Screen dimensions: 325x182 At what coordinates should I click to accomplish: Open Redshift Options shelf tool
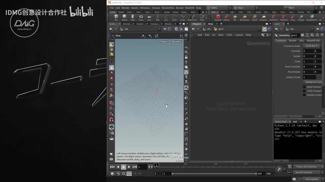pos(226,18)
